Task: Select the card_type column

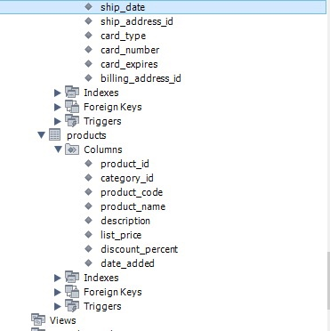Action: (123, 36)
